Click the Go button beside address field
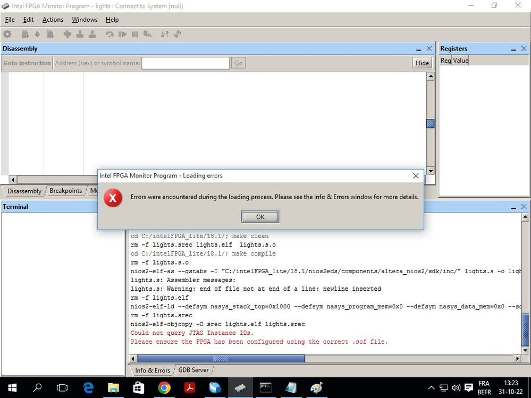531x398 pixels. pyautogui.click(x=239, y=63)
